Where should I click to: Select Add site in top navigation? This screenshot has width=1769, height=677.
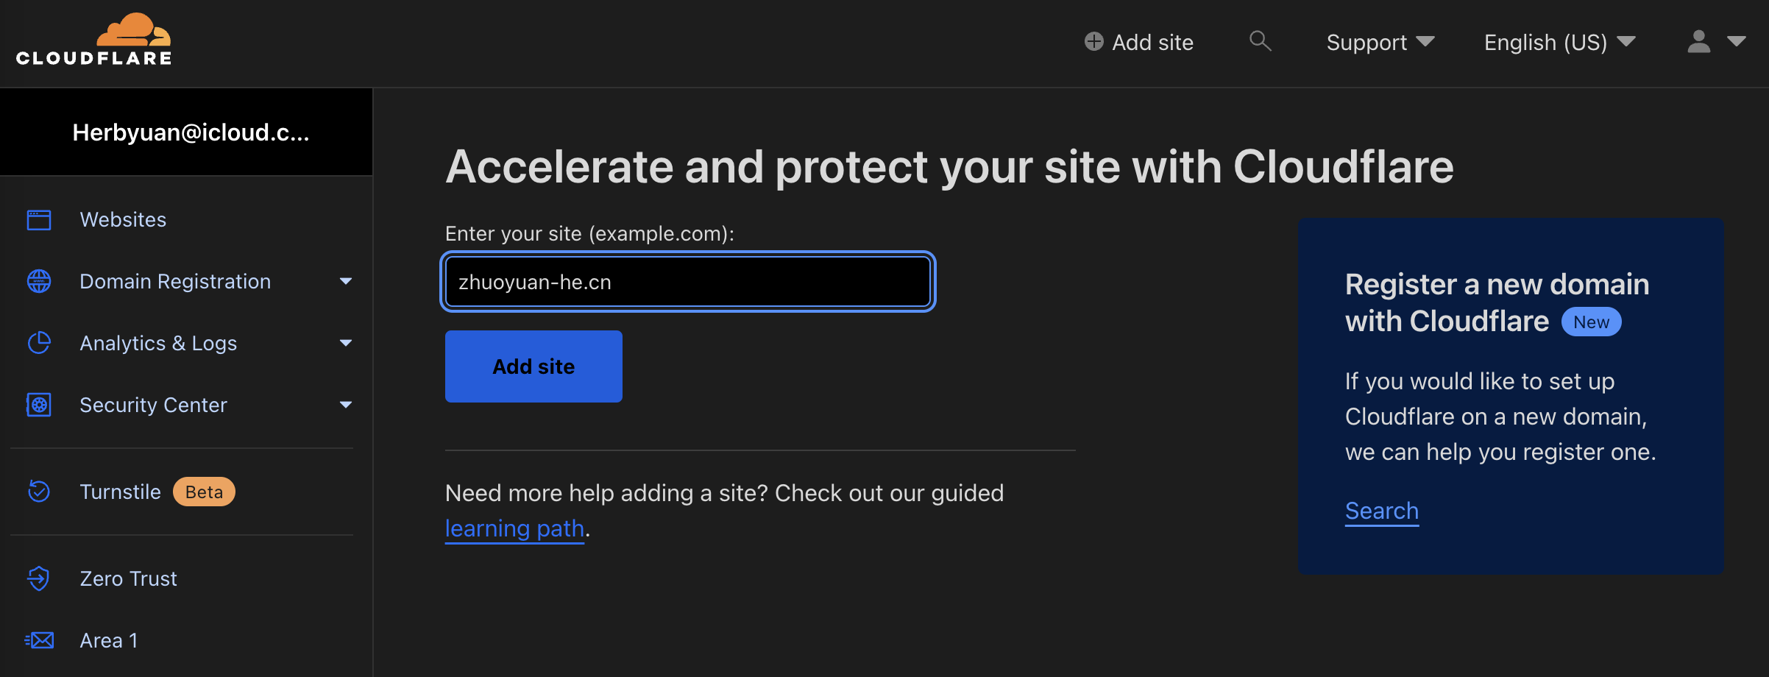tap(1139, 42)
